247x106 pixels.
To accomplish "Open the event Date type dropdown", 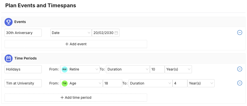I will coord(71,33).
